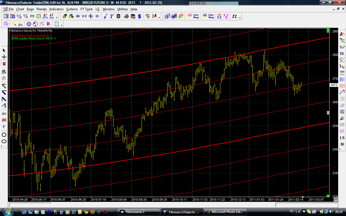Click the printer icon to print chart
This screenshot has width=346, height=216.
click(126, 16)
